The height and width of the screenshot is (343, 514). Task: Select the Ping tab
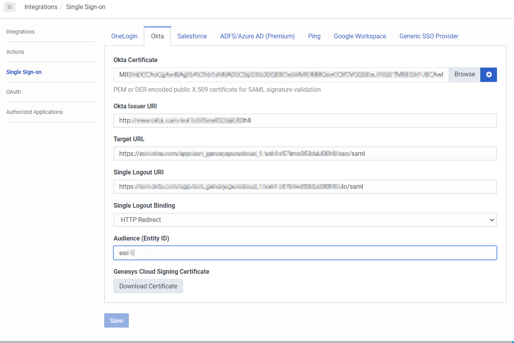click(314, 36)
